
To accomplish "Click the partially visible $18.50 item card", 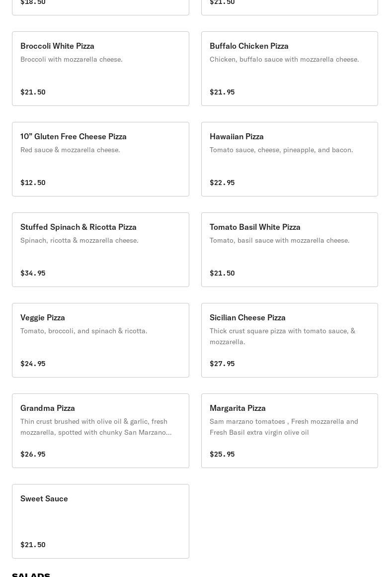I will (100, 6).
